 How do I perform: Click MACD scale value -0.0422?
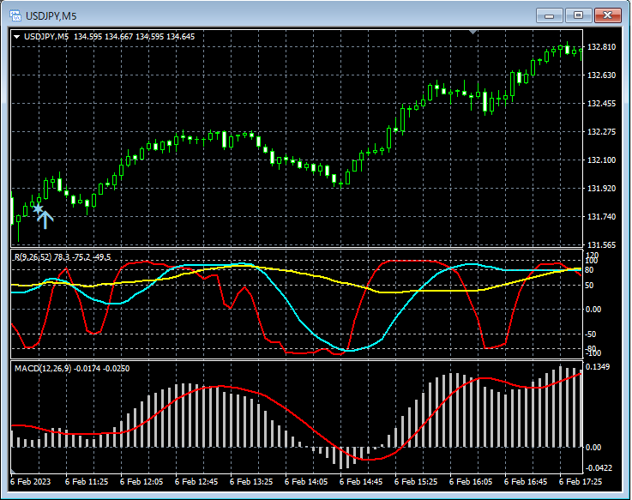coord(599,467)
